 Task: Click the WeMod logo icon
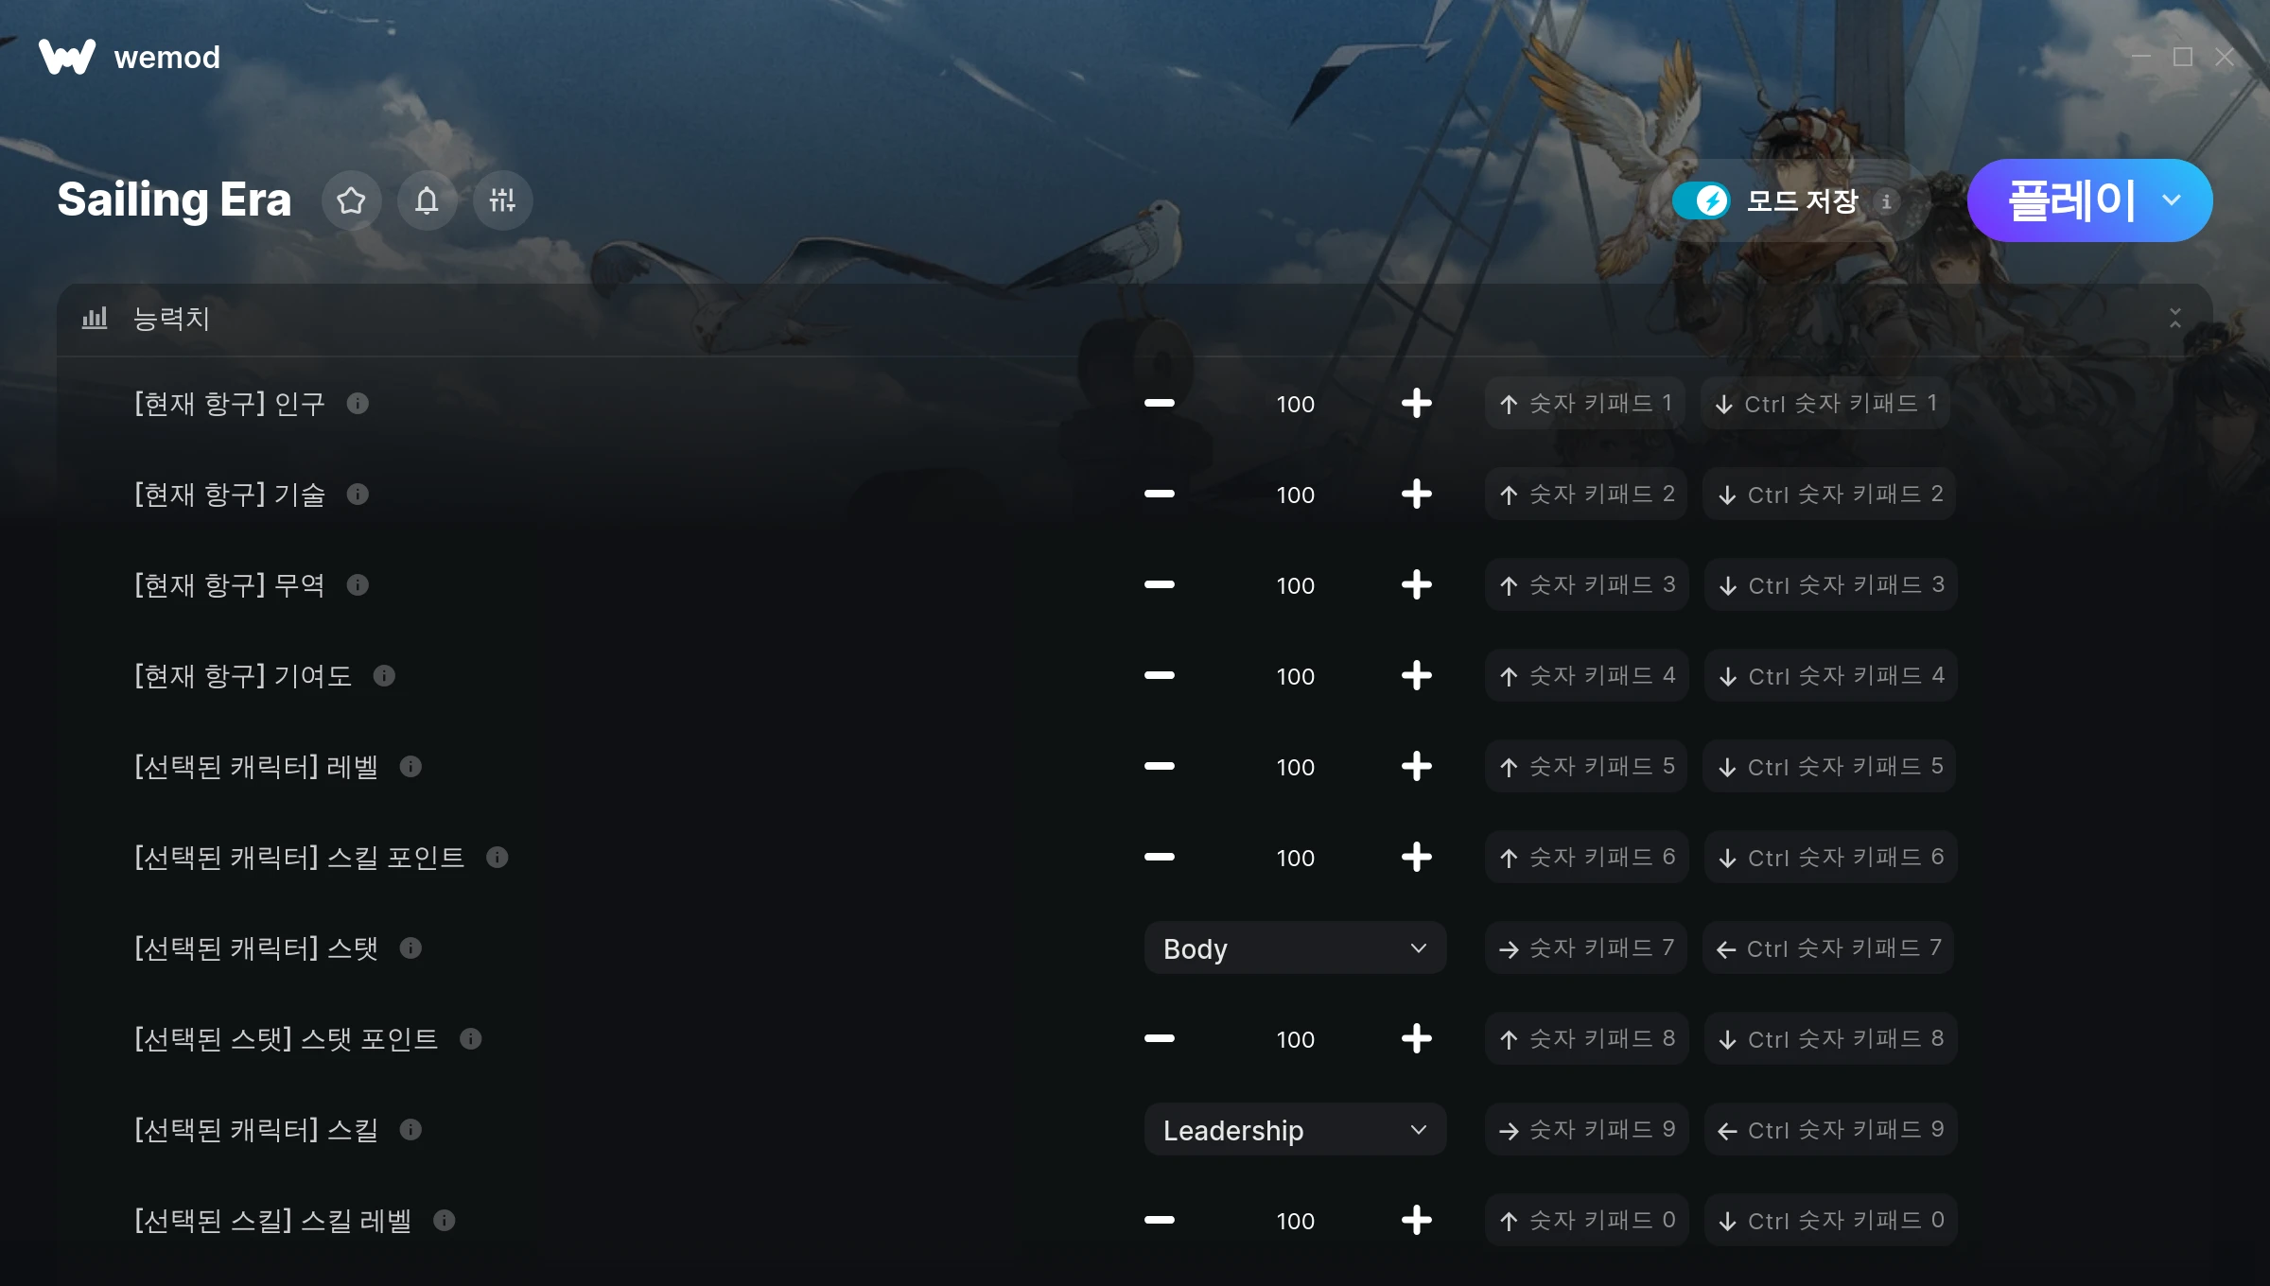click(x=67, y=57)
